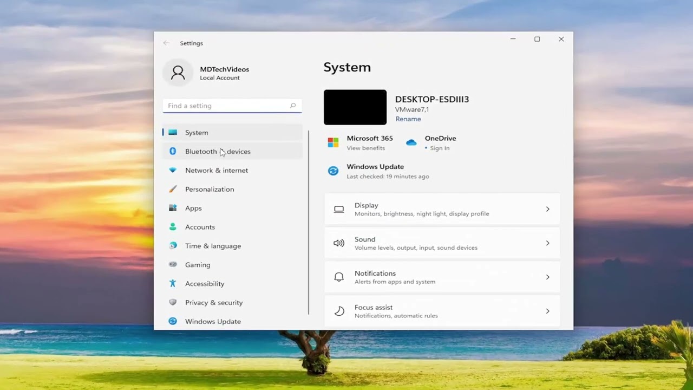
Task: Click the Sound speaker icon
Action: (x=339, y=243)
